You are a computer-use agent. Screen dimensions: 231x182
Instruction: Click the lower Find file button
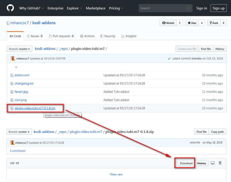tap(201, 132)
